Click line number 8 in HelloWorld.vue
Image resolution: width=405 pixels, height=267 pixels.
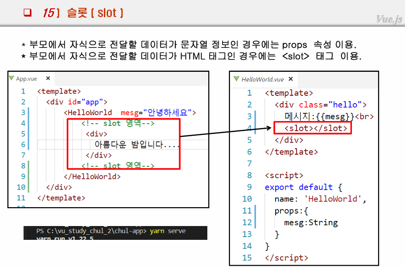[249, 175]
